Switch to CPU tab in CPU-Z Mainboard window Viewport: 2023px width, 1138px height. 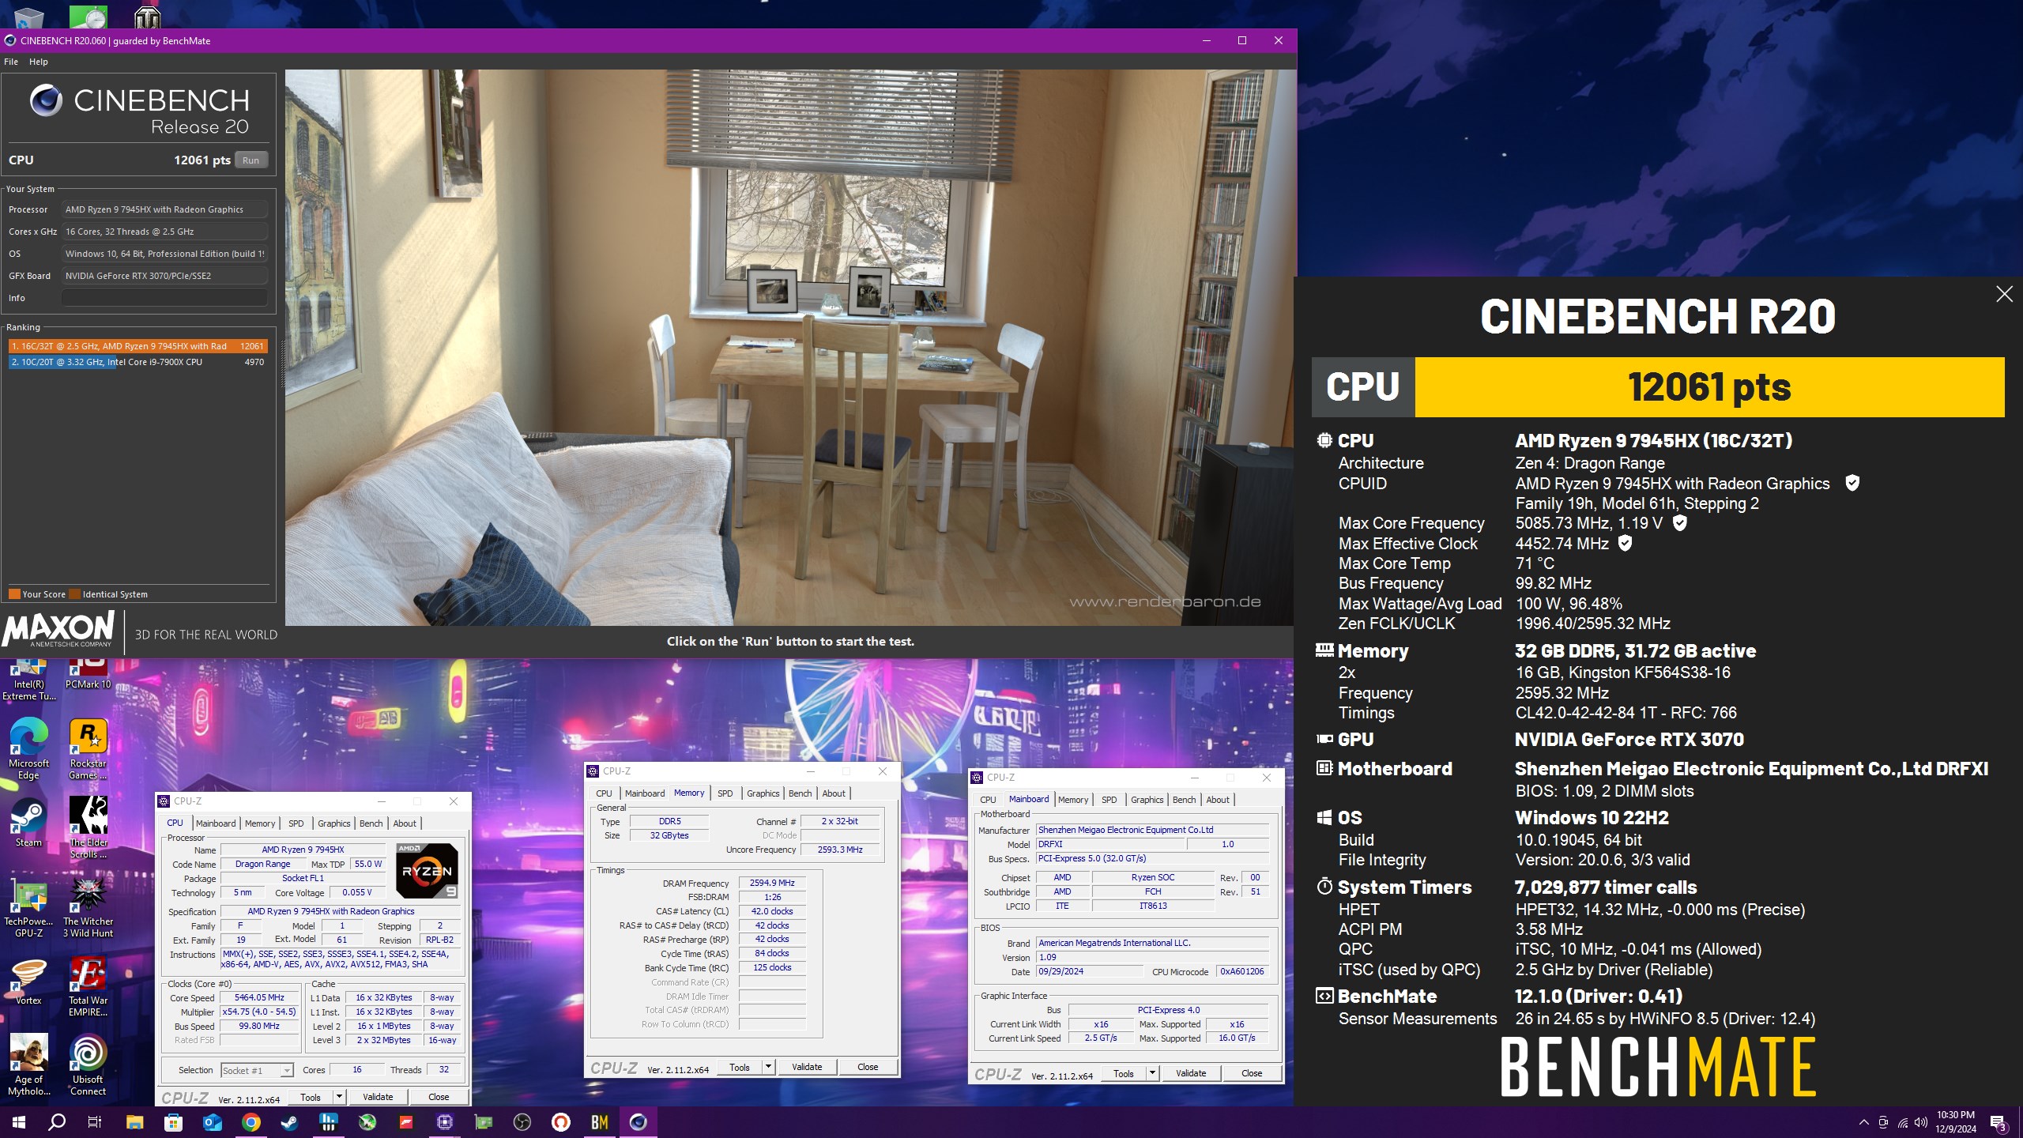click(x=988, y=800)
